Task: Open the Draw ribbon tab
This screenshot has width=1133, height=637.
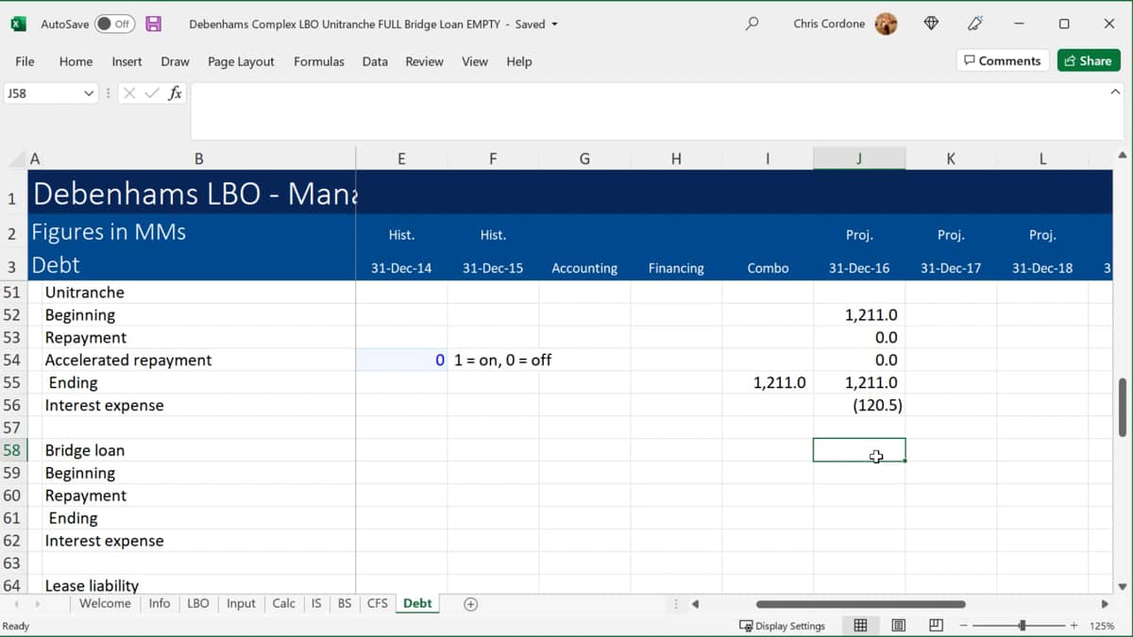Action: coord(175,61)
